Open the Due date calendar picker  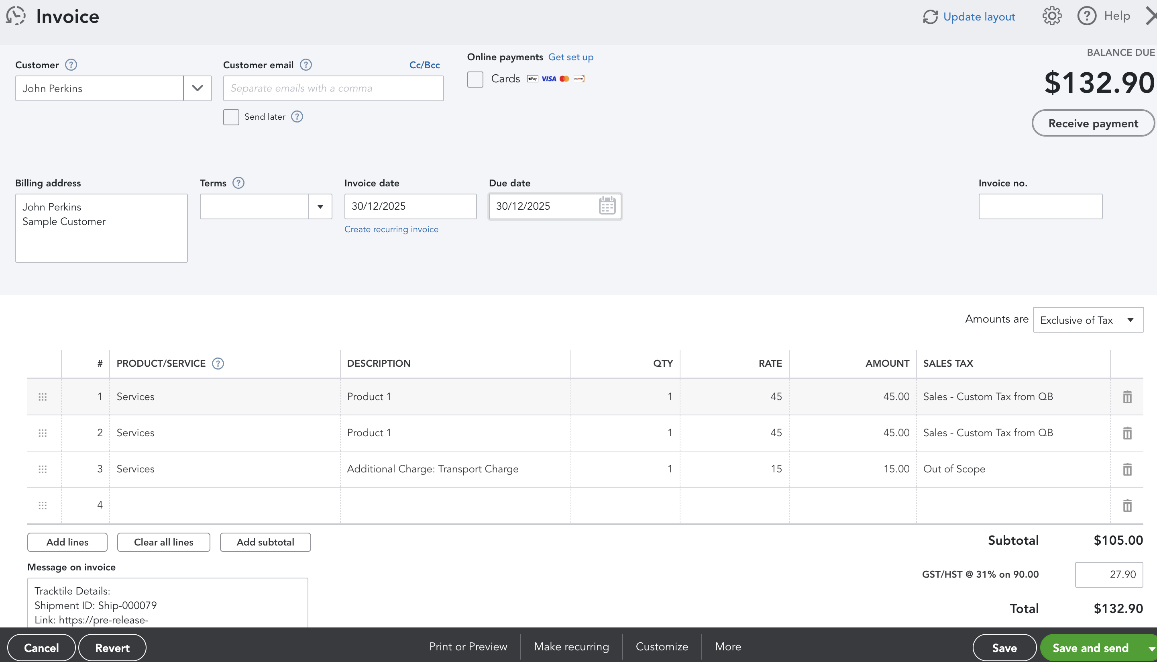coord(607,206)
